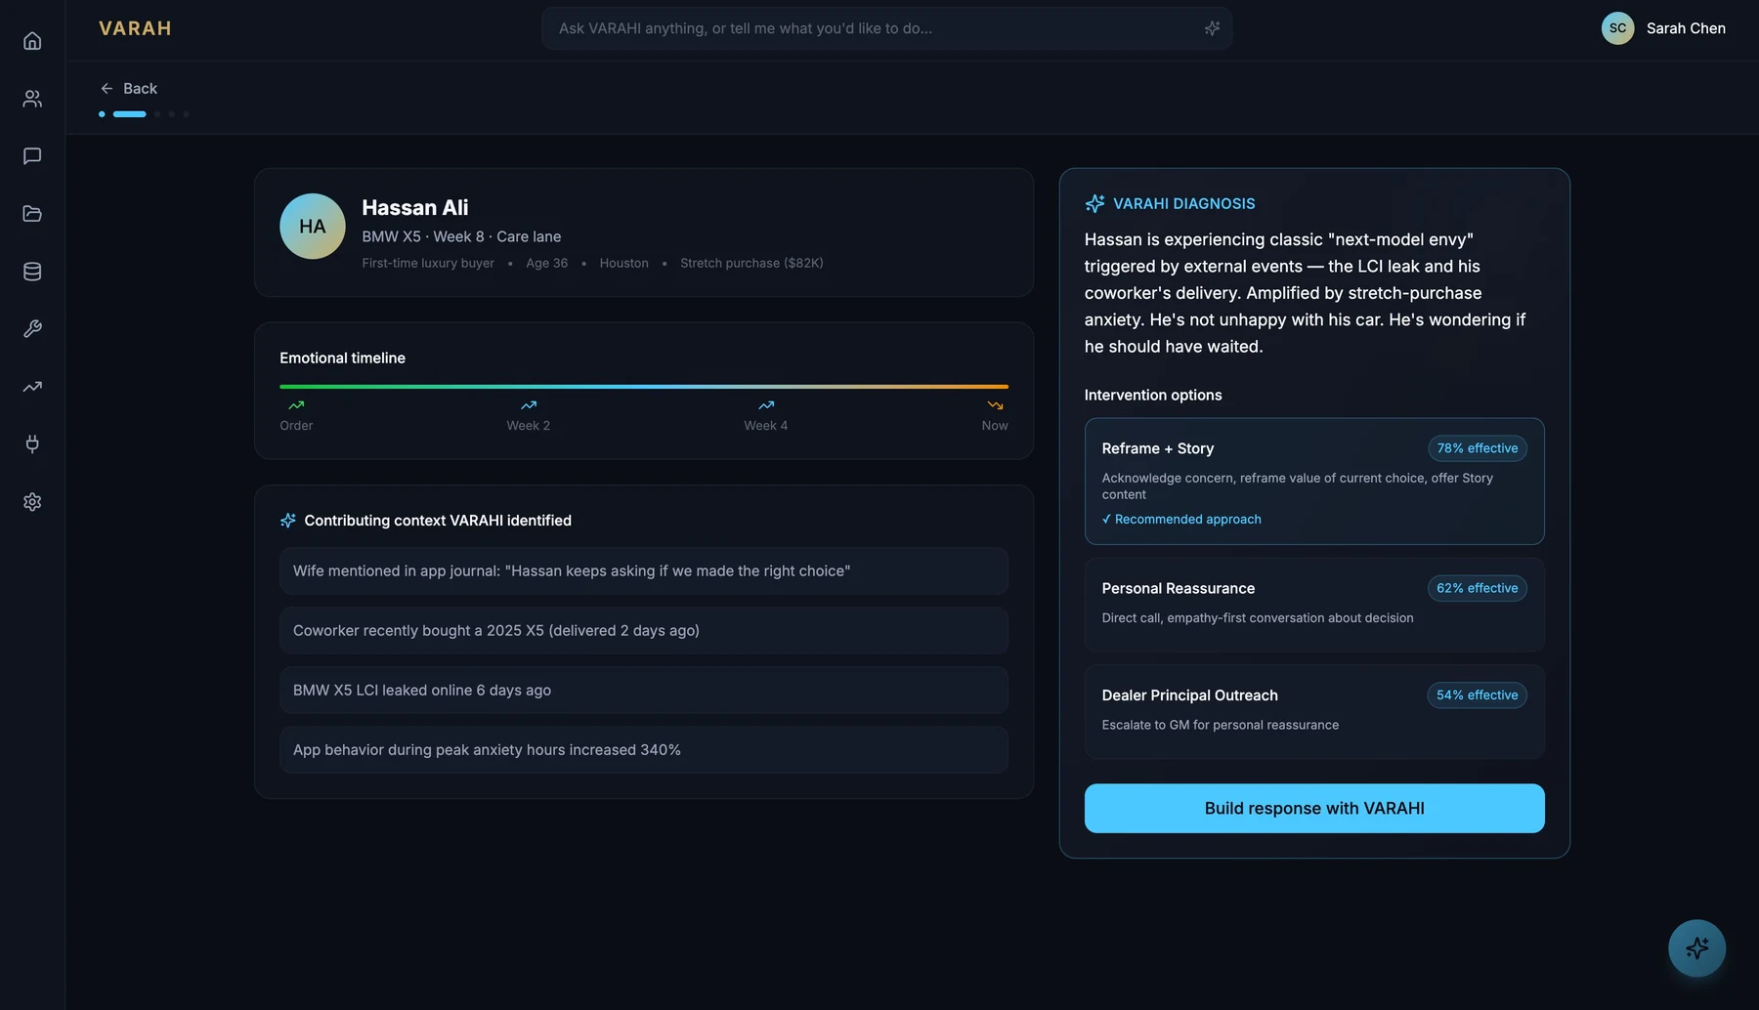Open the wife's app journal context row
1759x1010 pixels.
644,571
